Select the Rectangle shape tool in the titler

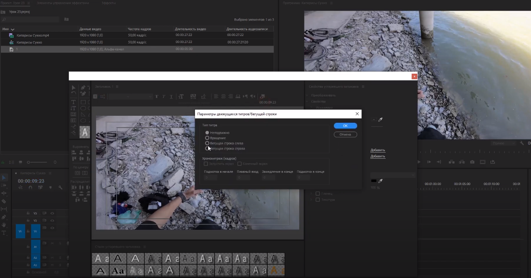click(x=83, y=102)
